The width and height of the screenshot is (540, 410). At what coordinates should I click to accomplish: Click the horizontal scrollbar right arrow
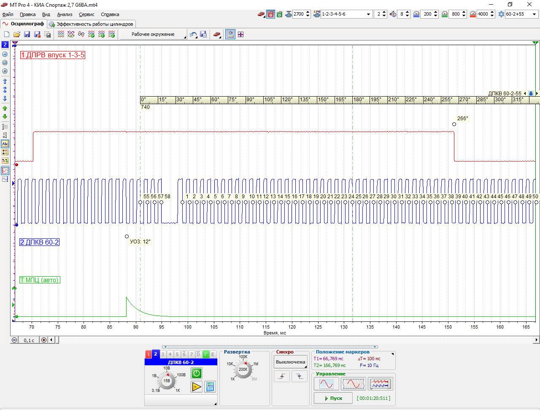click(x=537, y=340)
